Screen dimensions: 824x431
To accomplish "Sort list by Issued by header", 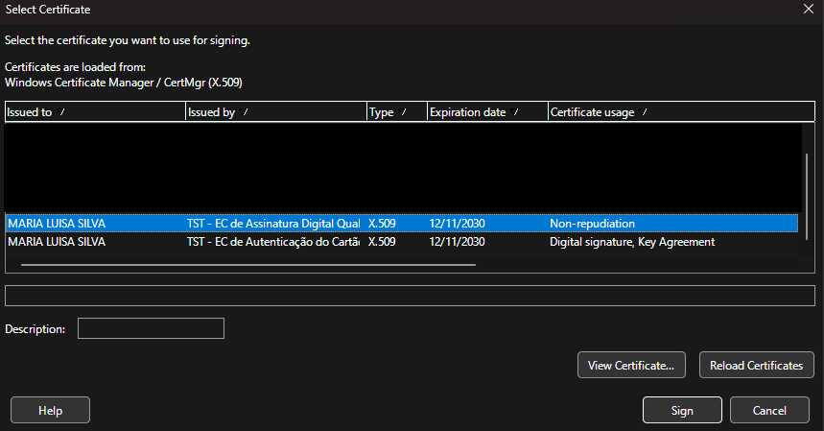I will [275, 112].
